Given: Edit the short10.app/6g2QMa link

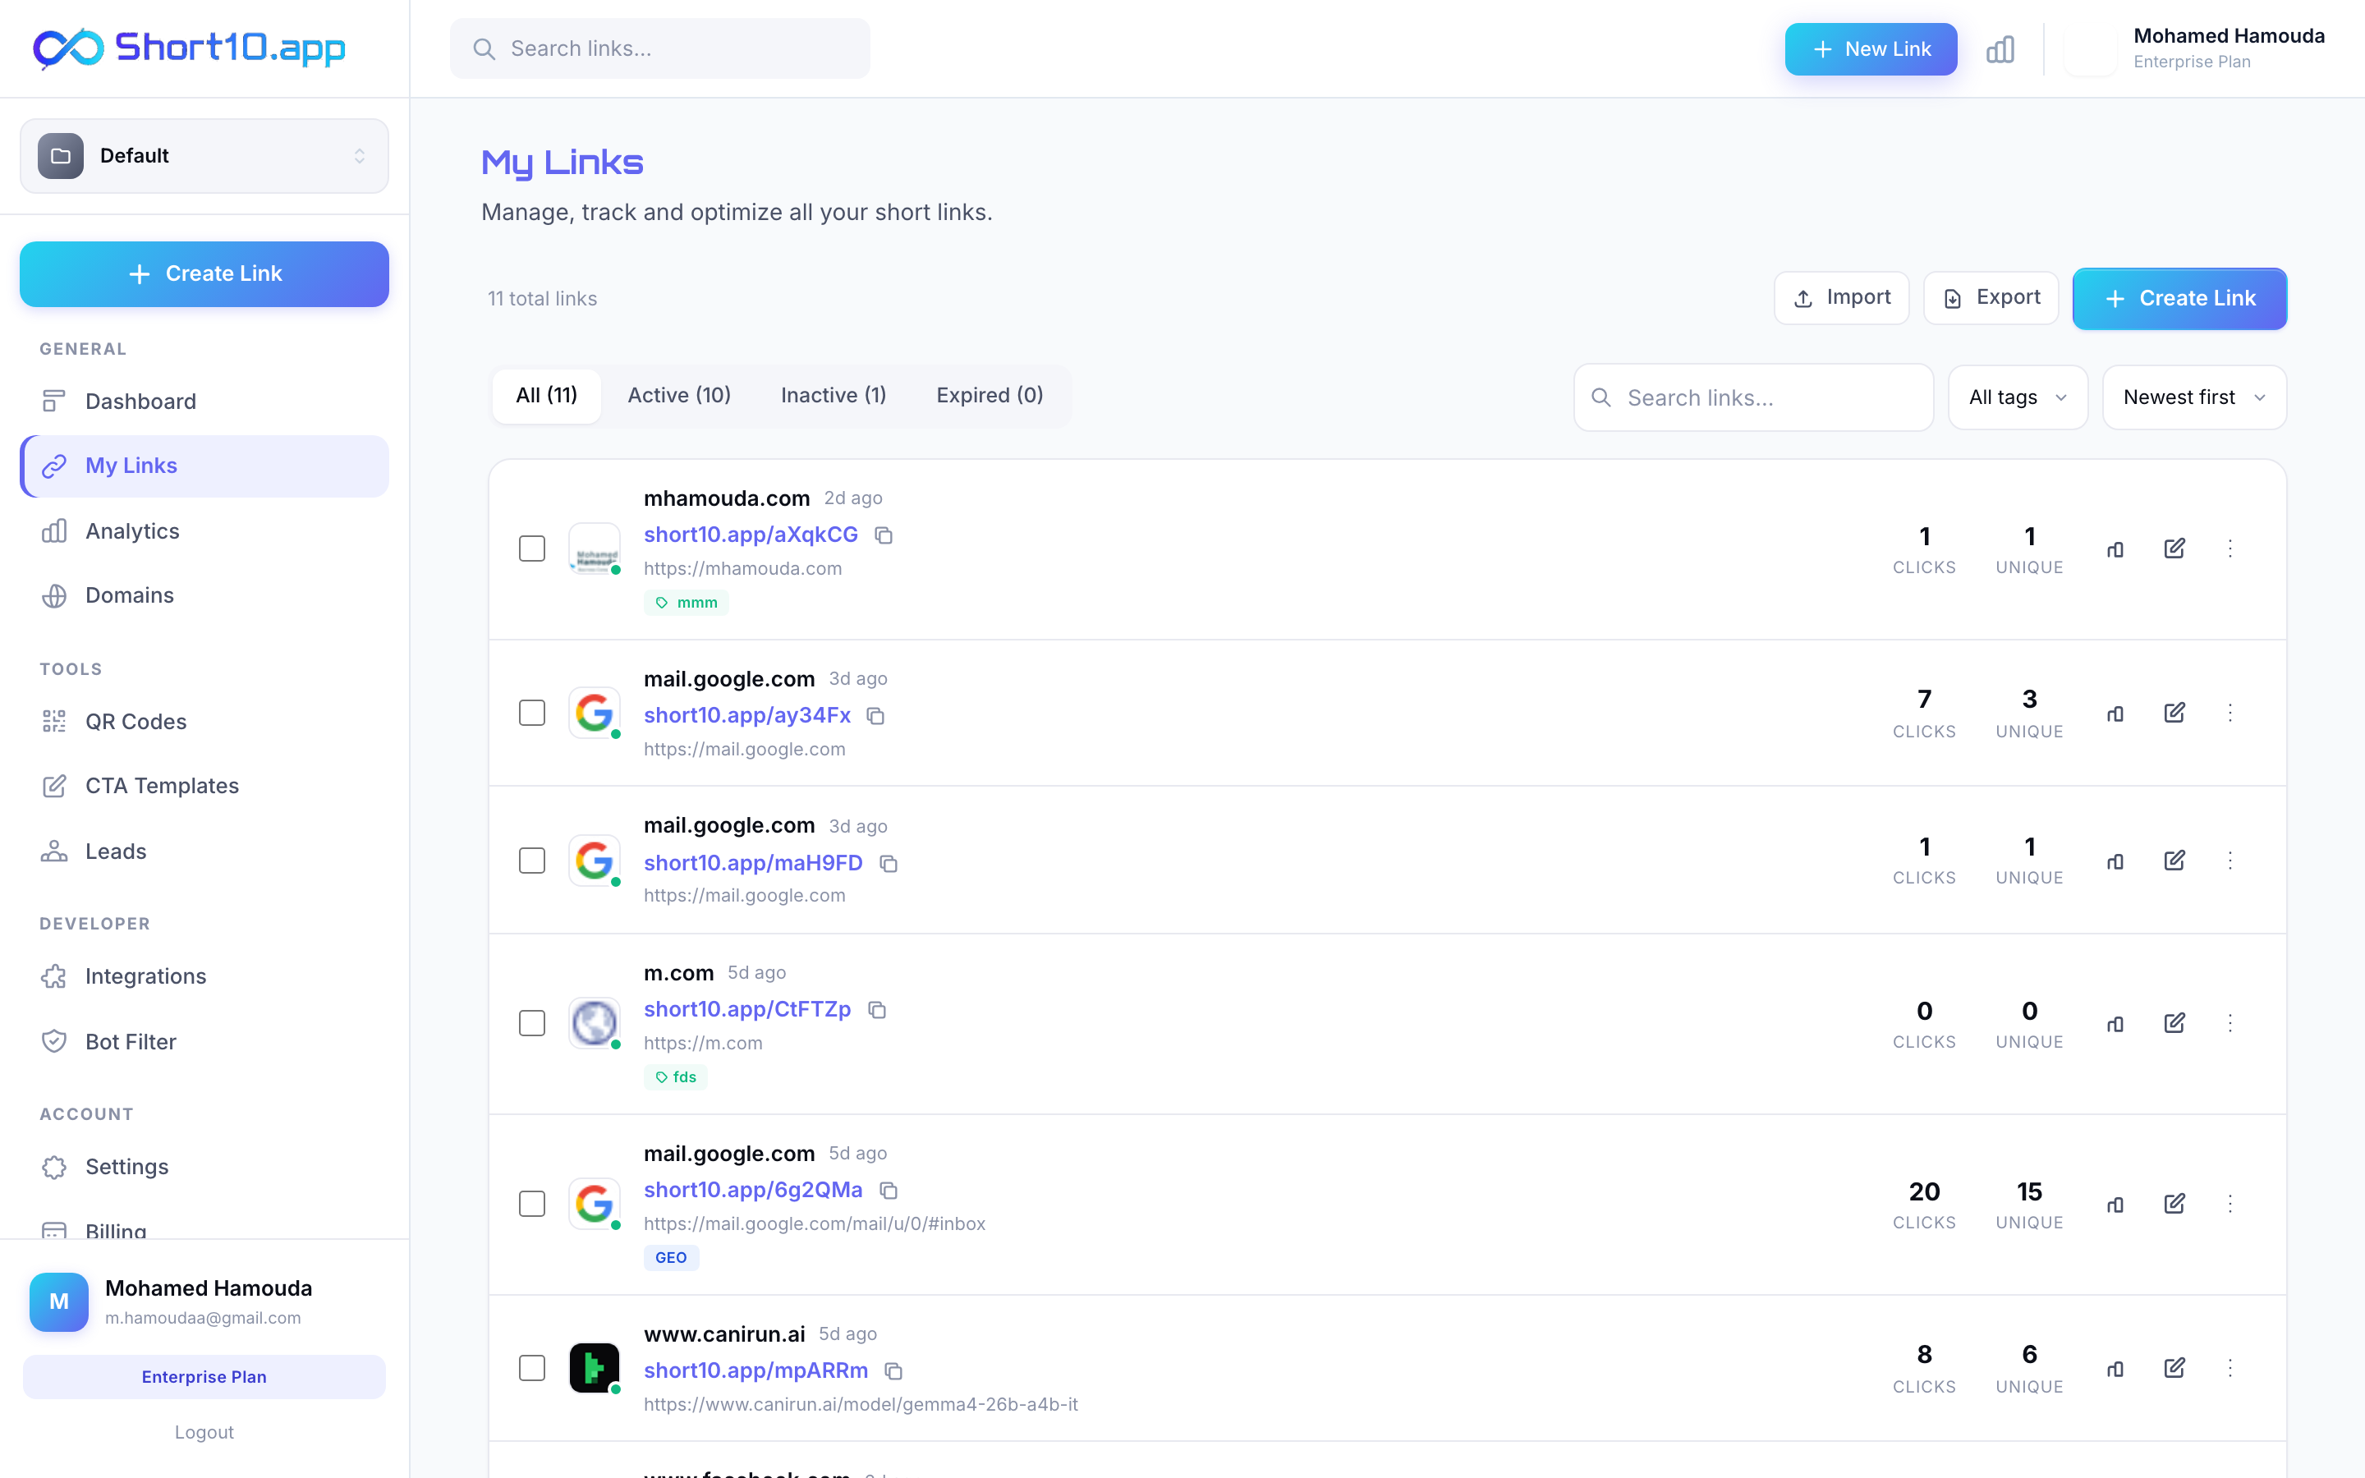Looking at the screenshot, I should [2174, 1203].
